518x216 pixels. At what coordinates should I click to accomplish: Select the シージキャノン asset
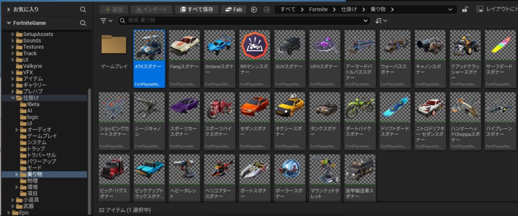tap(149, 121)
